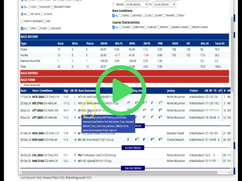Select the 60+ days radio option
Image resolution: width=242 pixels, height=181 pixels.
tap(29, 14)
